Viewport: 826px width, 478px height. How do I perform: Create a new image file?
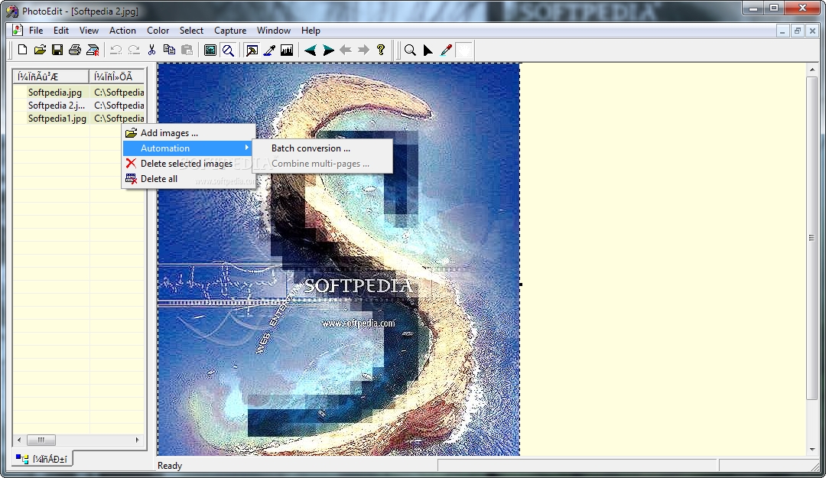[x=22, y=50]
